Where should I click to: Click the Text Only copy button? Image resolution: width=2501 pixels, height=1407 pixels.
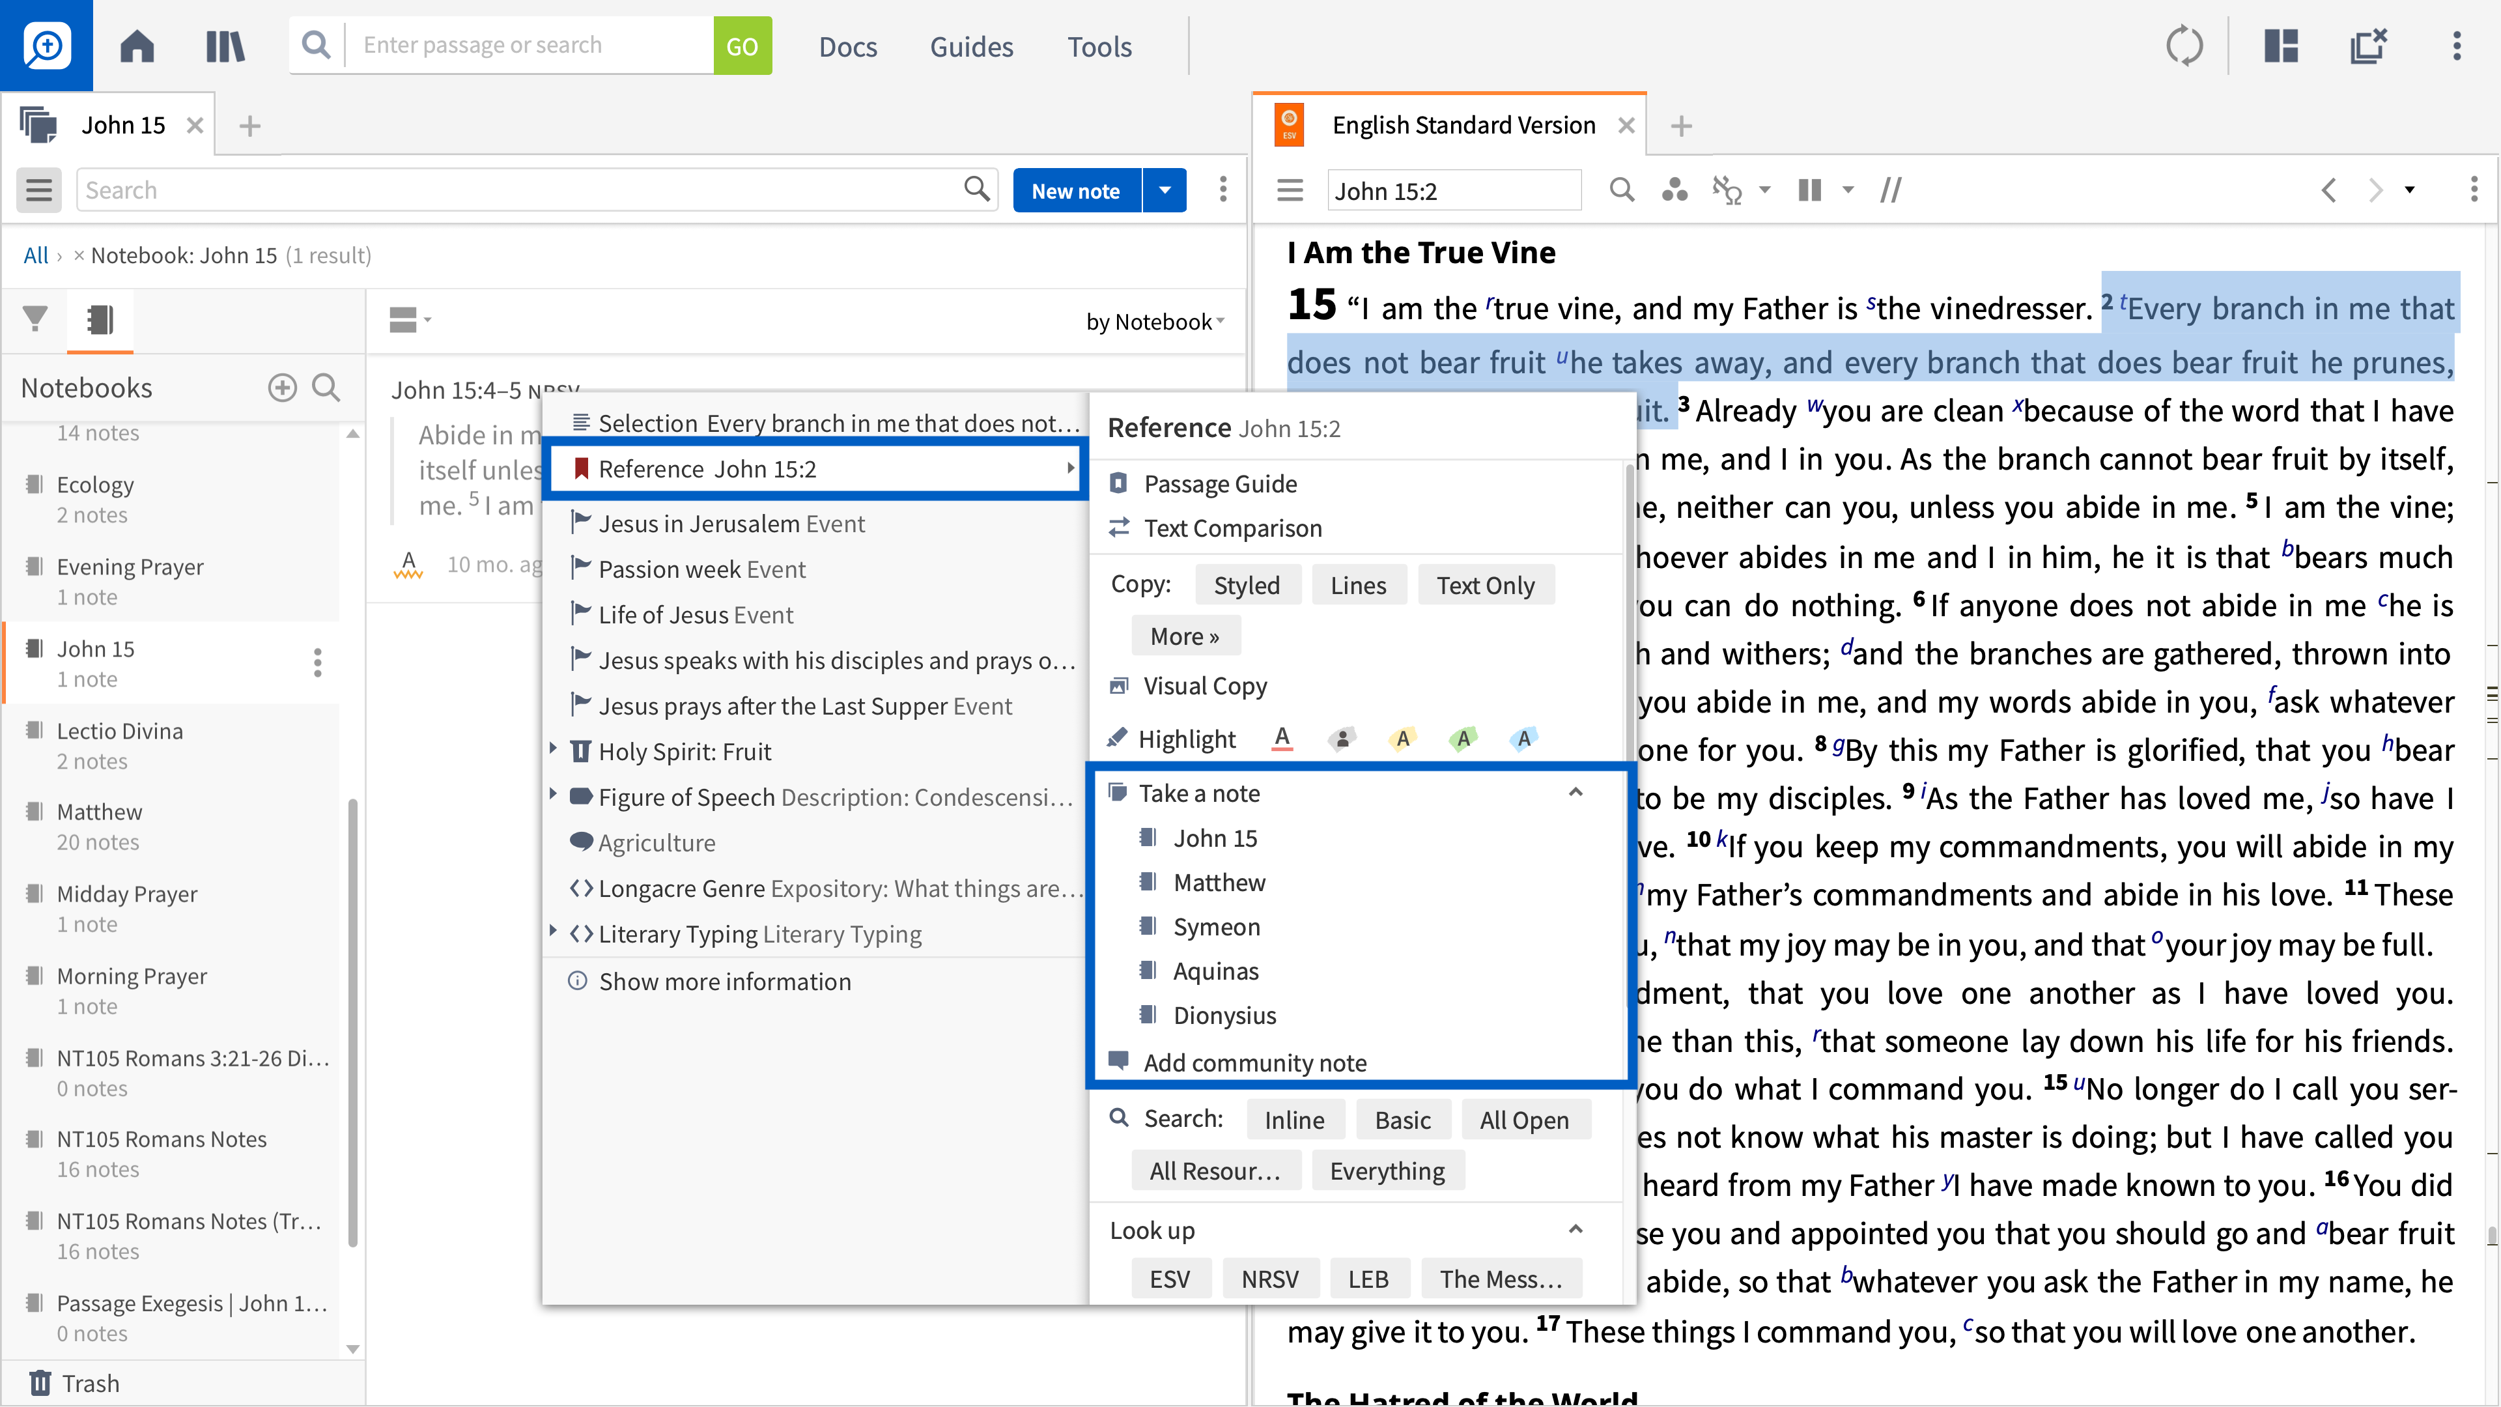1486,584
